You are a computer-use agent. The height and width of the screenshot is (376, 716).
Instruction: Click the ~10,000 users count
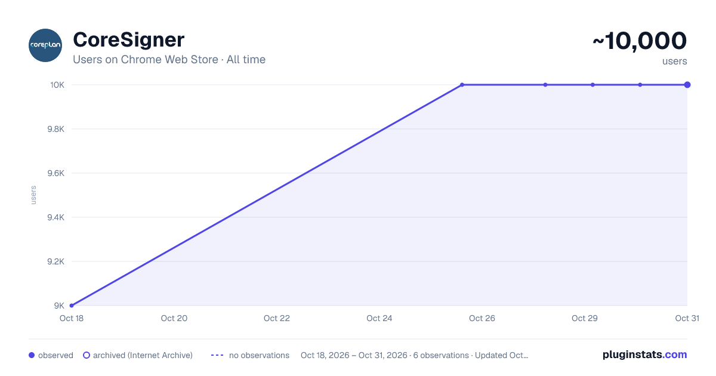[x=640, y=41]
